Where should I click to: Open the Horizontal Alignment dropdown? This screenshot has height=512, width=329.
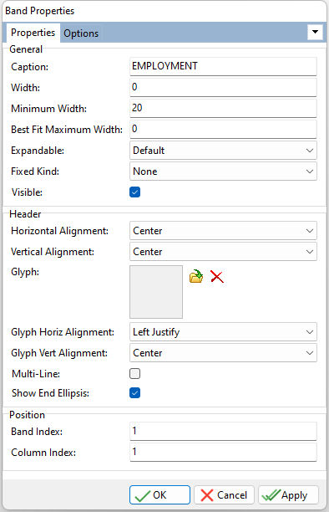click(223, 231)
